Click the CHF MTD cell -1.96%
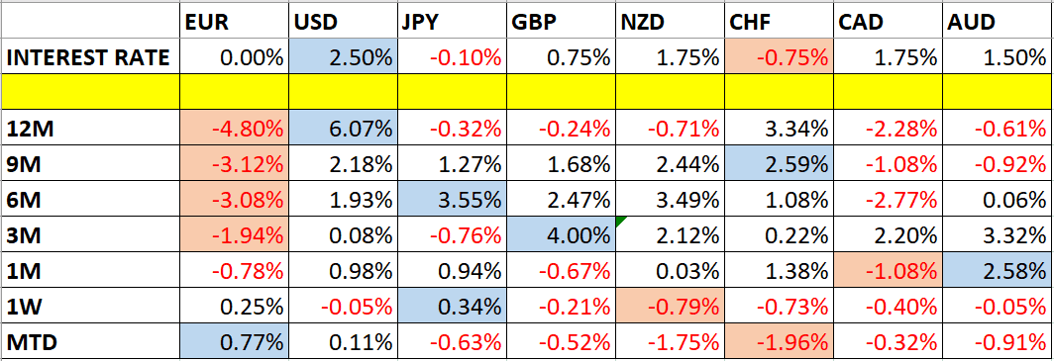The height and width of the screenshot is (361, 1054). (779, 343)
